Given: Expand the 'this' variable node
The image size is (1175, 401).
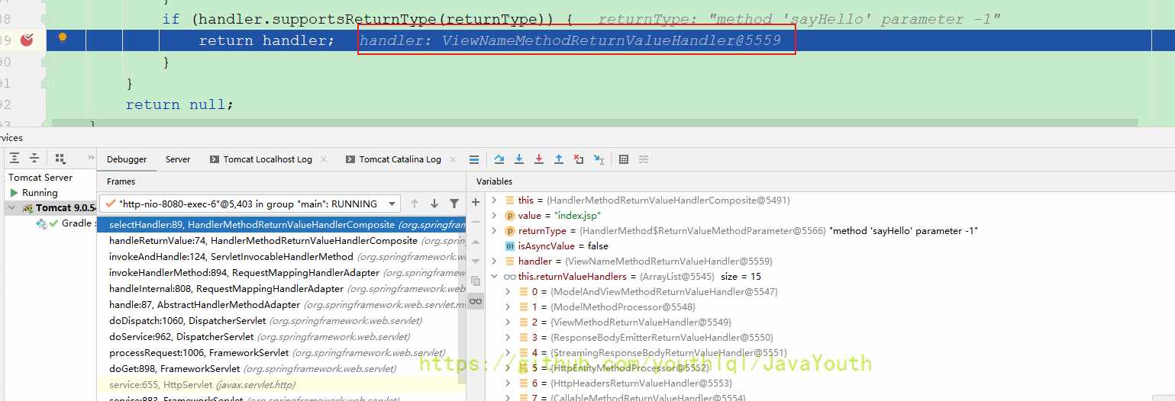Looking at the screenshot, I should coord(494,200).
